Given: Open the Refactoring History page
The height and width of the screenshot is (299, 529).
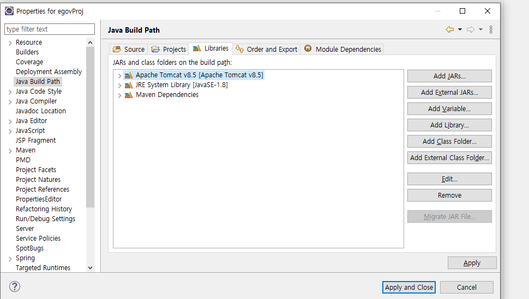Looking at the screenshot, I should click(44, 209).
